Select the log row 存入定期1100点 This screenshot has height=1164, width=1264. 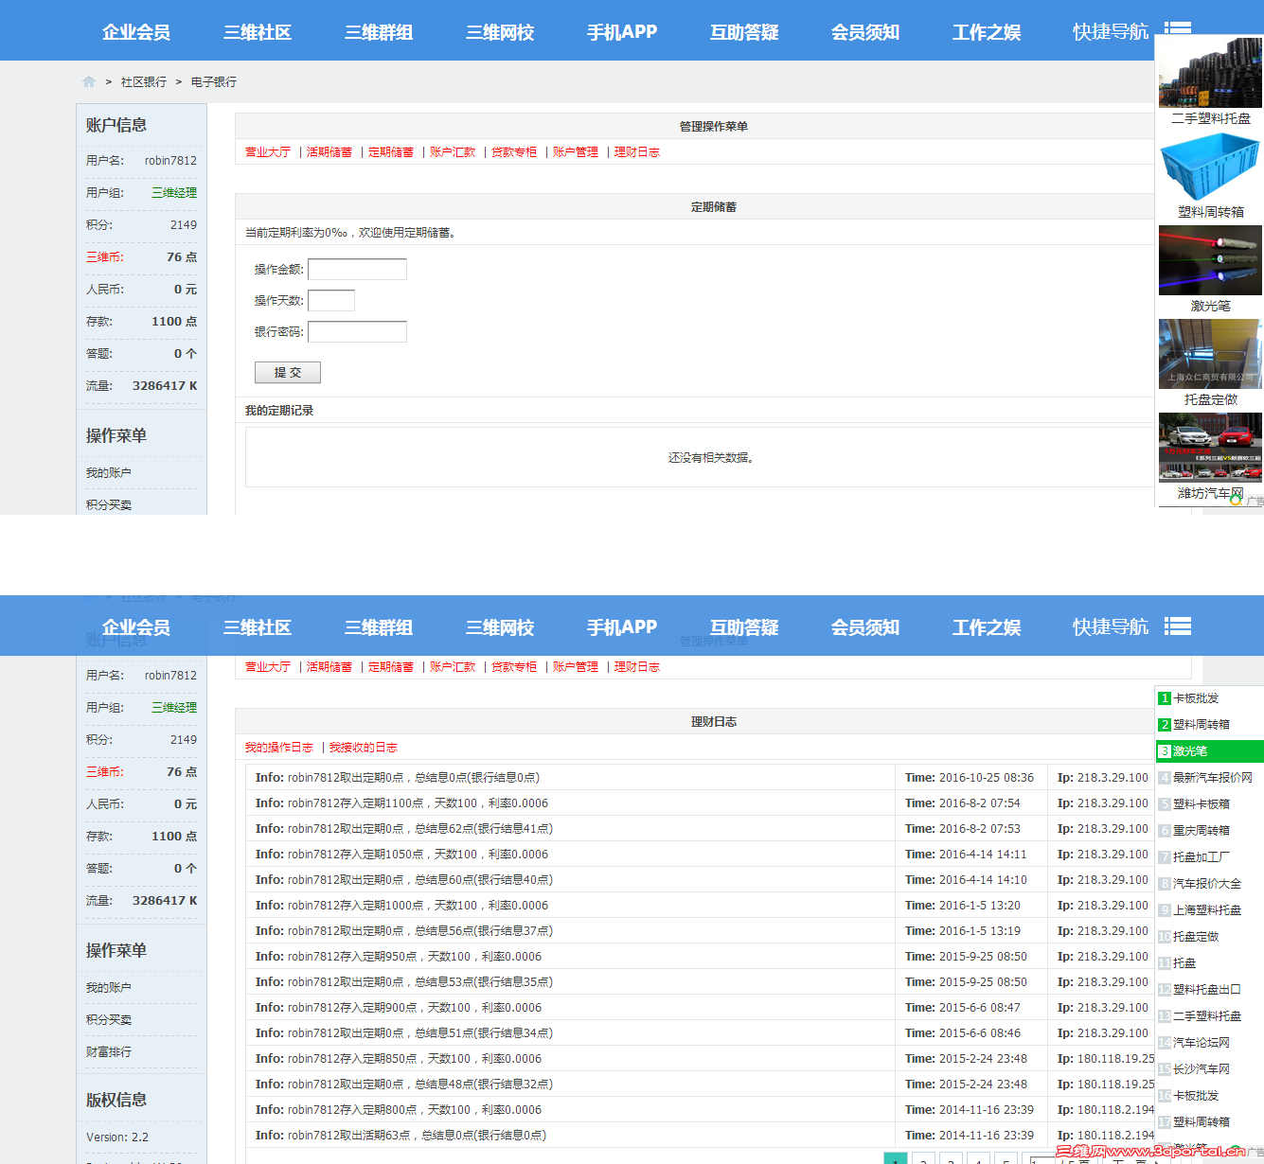point(570,803)
